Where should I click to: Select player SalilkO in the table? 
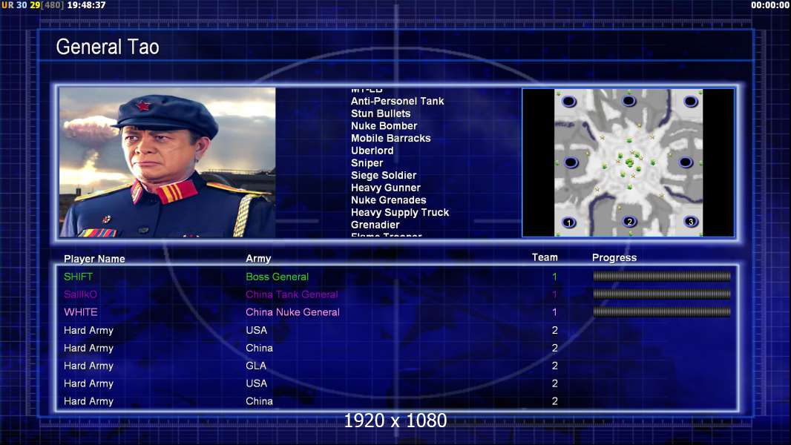coord(80,294)
